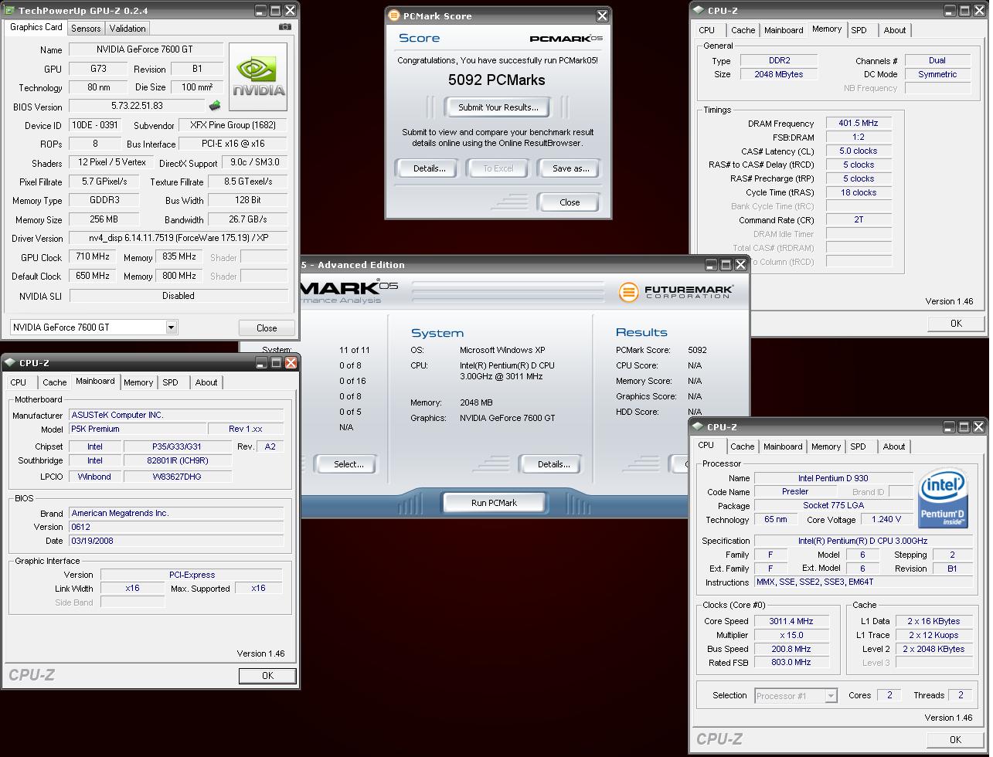
Task: Click the Intel Pentium D logo in CPU-Z
Action: (942, 499)
